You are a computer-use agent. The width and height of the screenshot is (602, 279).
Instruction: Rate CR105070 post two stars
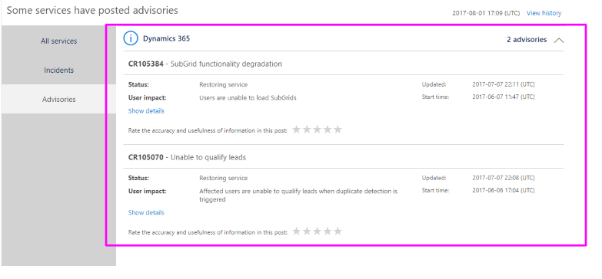tap(307, 231)
